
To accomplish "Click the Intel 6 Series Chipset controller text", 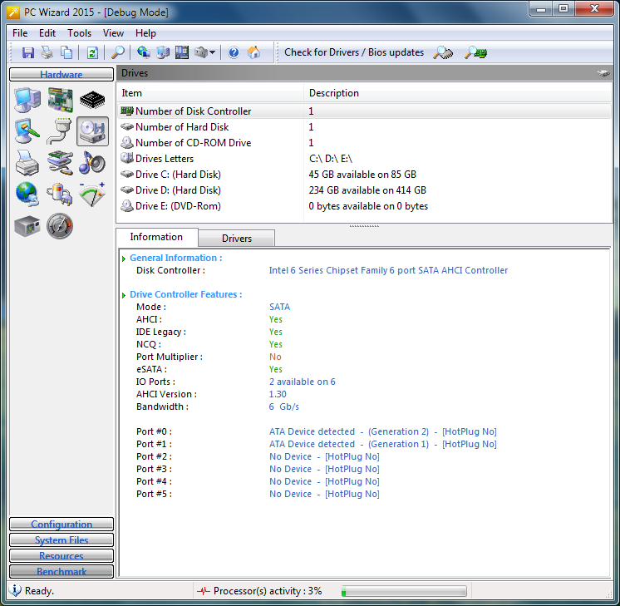I will pos(388,270).
